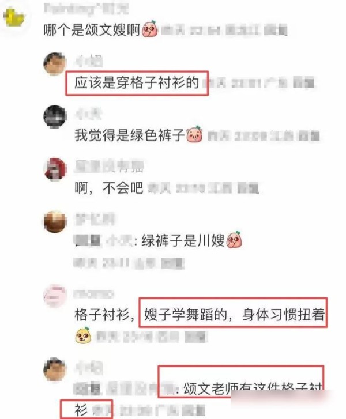The height and width of the screenshot is (419, 346).
Task: Tap the reply 啊，不会吧
Action: [109, 188]
